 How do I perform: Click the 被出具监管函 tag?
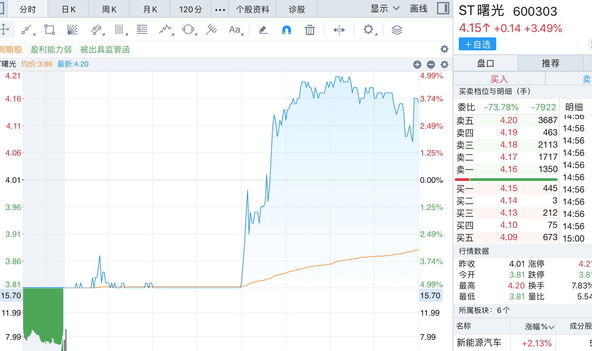point(105,50)
